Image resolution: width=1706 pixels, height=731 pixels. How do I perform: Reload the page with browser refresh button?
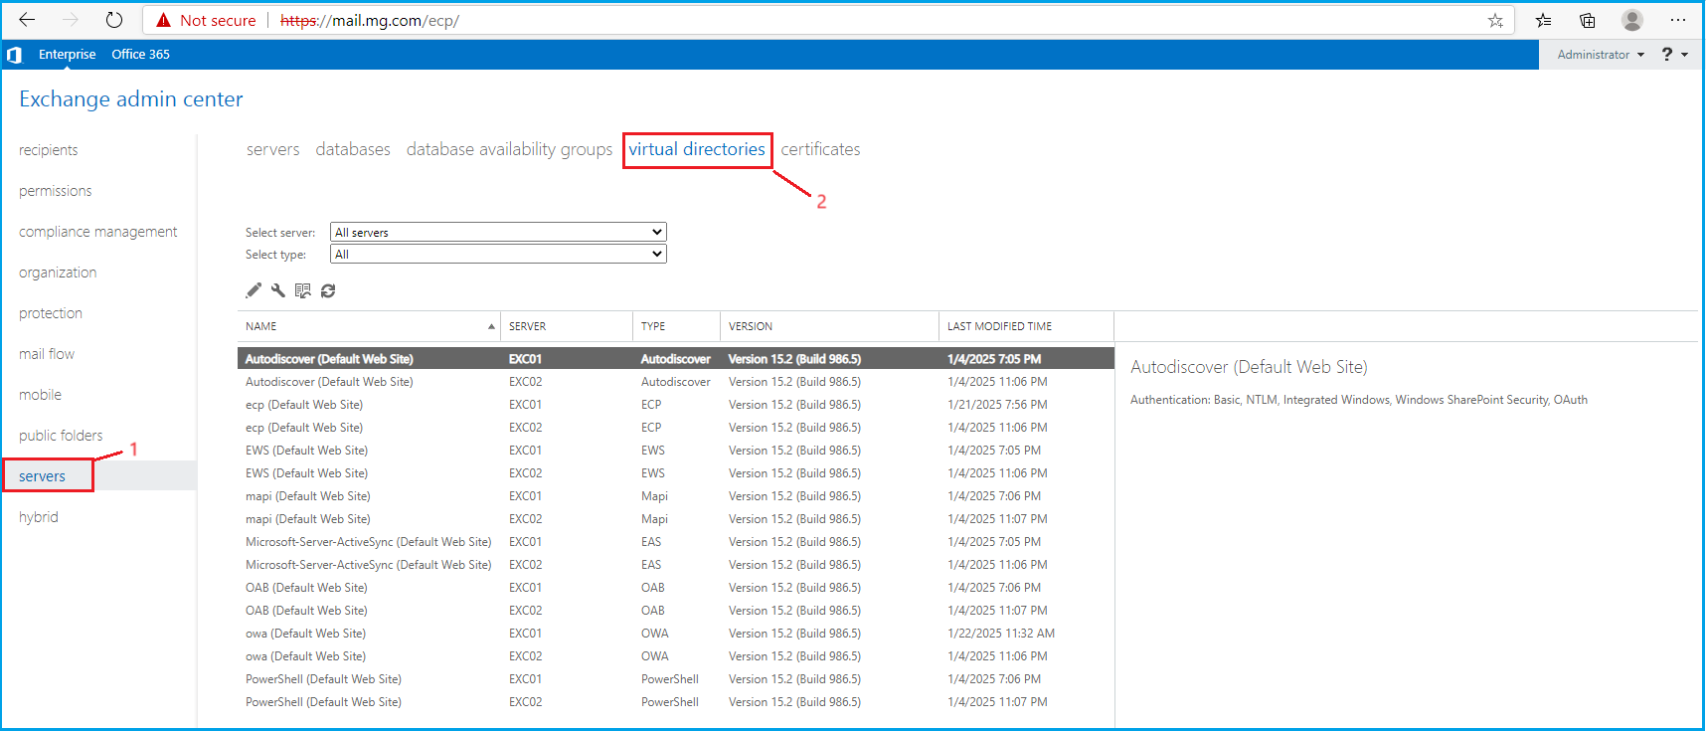click(x=114, y=20)
